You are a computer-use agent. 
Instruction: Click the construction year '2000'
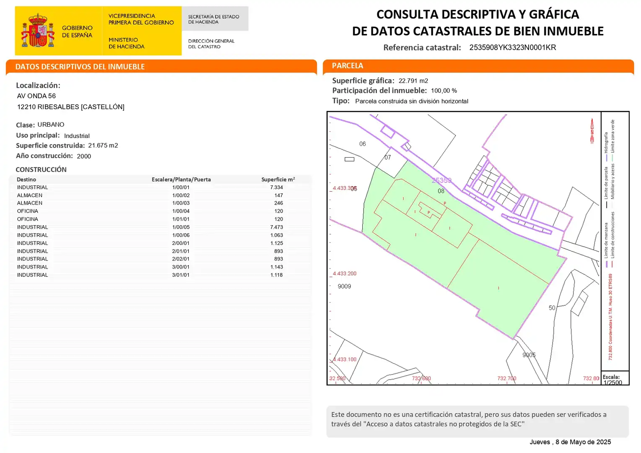84,156
